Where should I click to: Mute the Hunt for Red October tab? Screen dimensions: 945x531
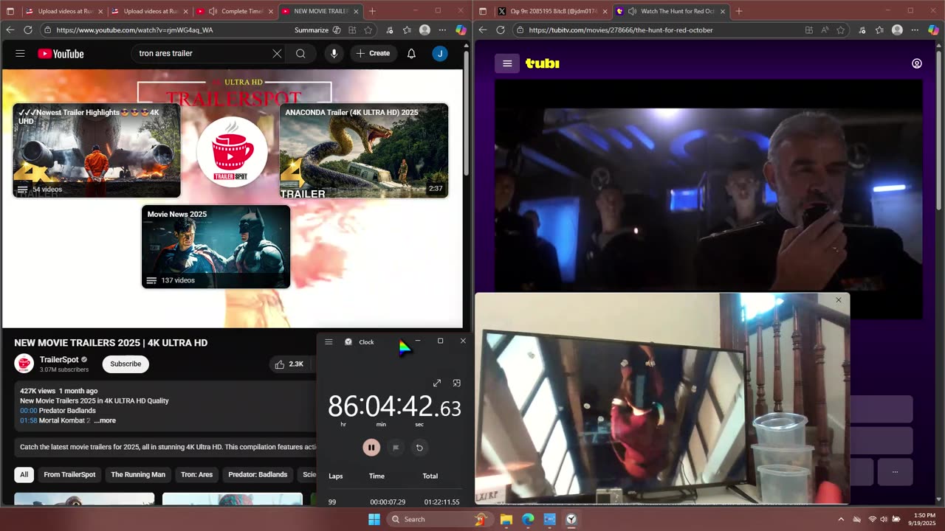[x=631, y=11]
